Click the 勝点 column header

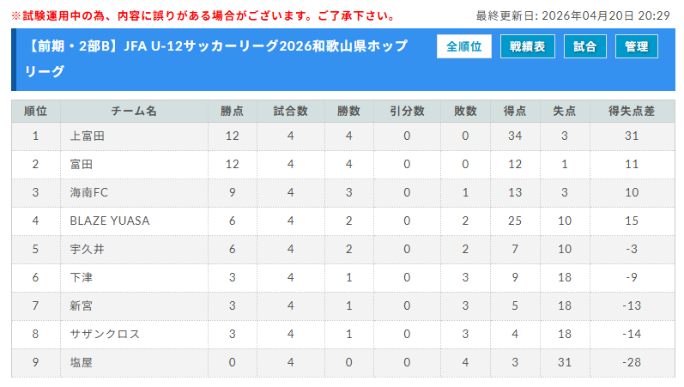[232, 112]
